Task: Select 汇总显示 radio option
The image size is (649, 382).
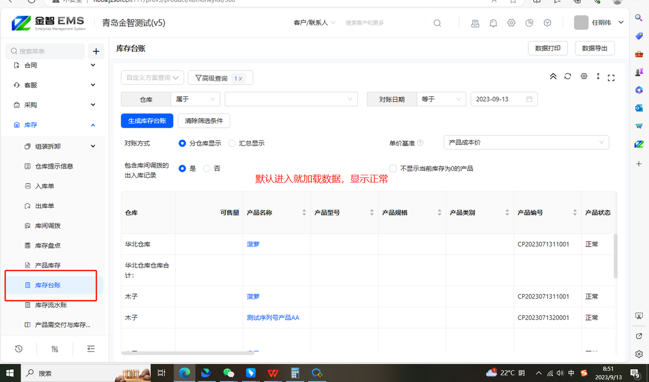Action: (232, 143)
